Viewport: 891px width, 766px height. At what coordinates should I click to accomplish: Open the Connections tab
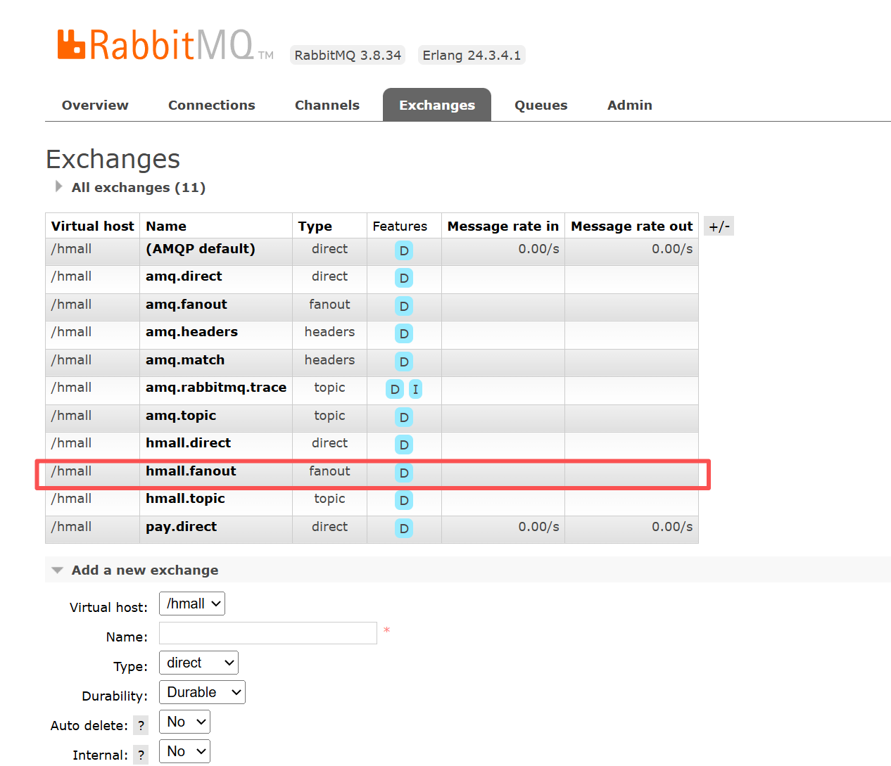tap(212, 105)
